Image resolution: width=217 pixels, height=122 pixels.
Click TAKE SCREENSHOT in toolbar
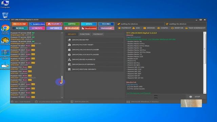pos(195,28)
